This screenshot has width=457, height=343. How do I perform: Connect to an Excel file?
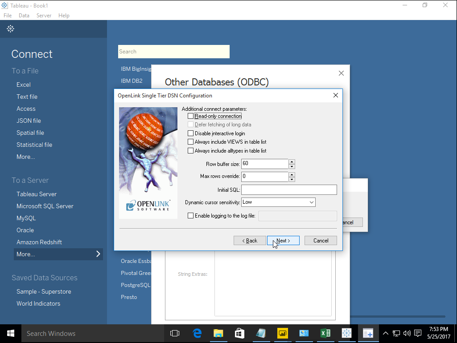(x=23, y=85)
